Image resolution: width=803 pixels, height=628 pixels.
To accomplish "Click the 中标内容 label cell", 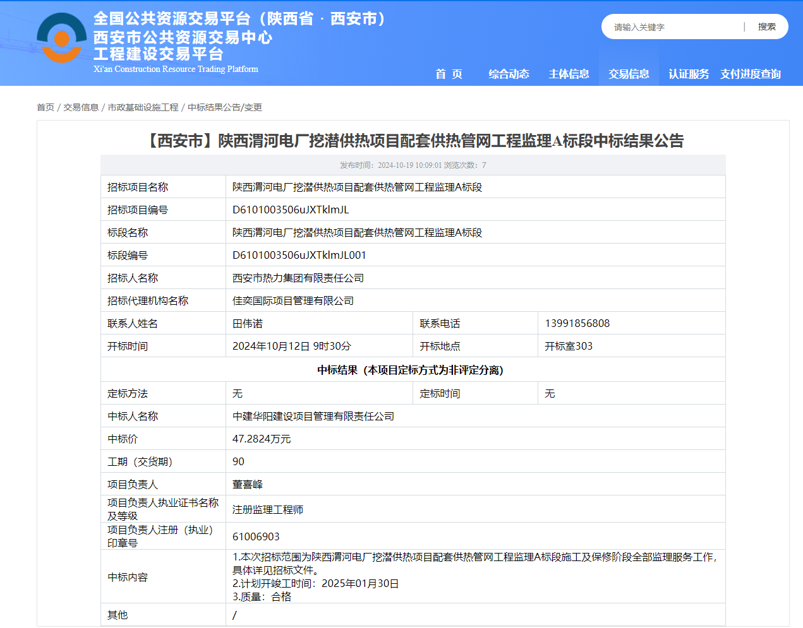I will tap(163, 577).
